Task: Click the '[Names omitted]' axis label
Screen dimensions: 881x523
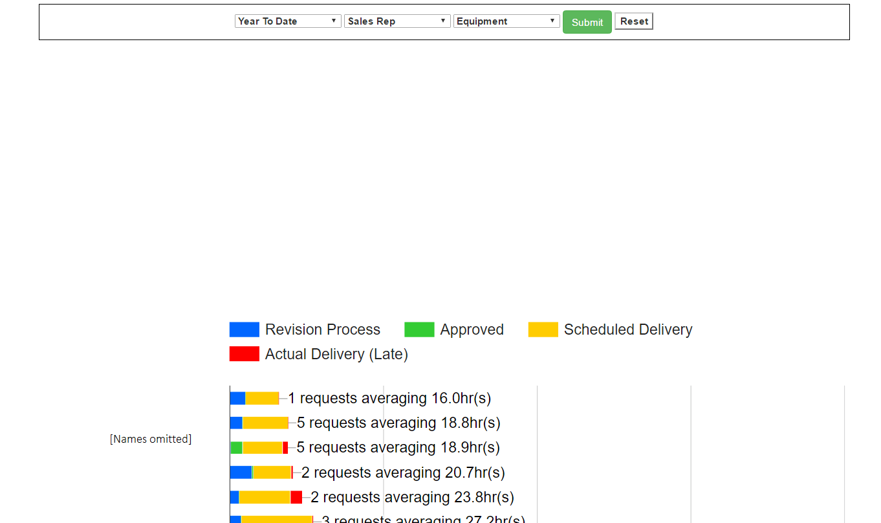Action: (150, 439)
